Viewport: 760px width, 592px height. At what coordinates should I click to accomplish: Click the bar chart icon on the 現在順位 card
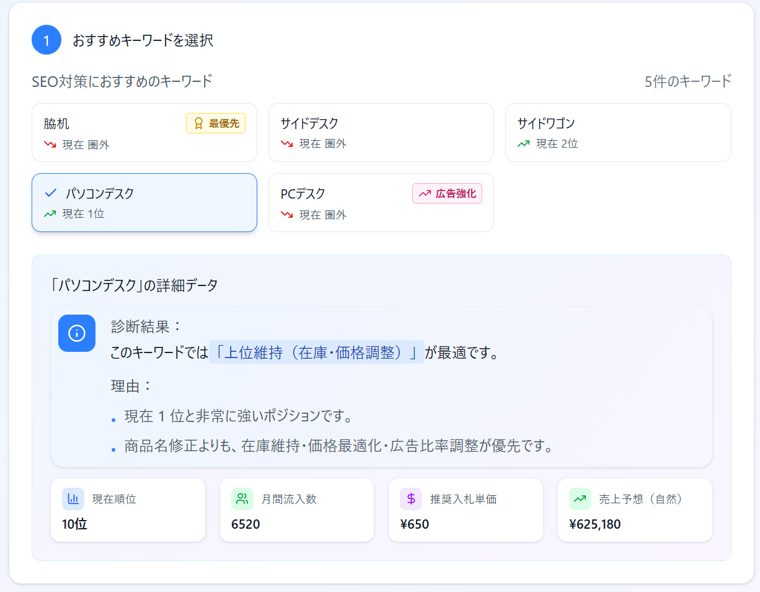pyautogui.click(x=73, y=498)
